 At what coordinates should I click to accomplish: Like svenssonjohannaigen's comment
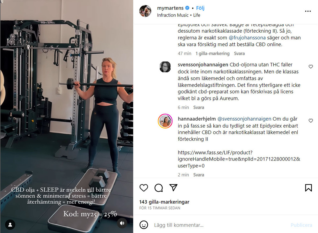311,67
